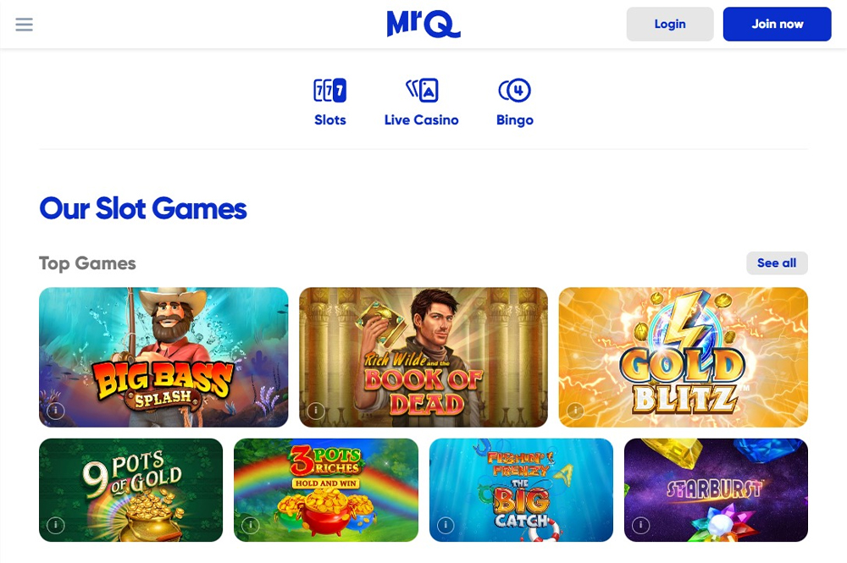Open the Big Bass Splash game tile
Viewport: 847px width, 563px height.
(x=163, y=356)
